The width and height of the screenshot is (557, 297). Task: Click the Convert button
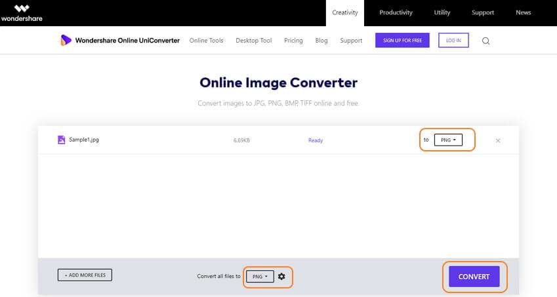[x=474, y=277]
